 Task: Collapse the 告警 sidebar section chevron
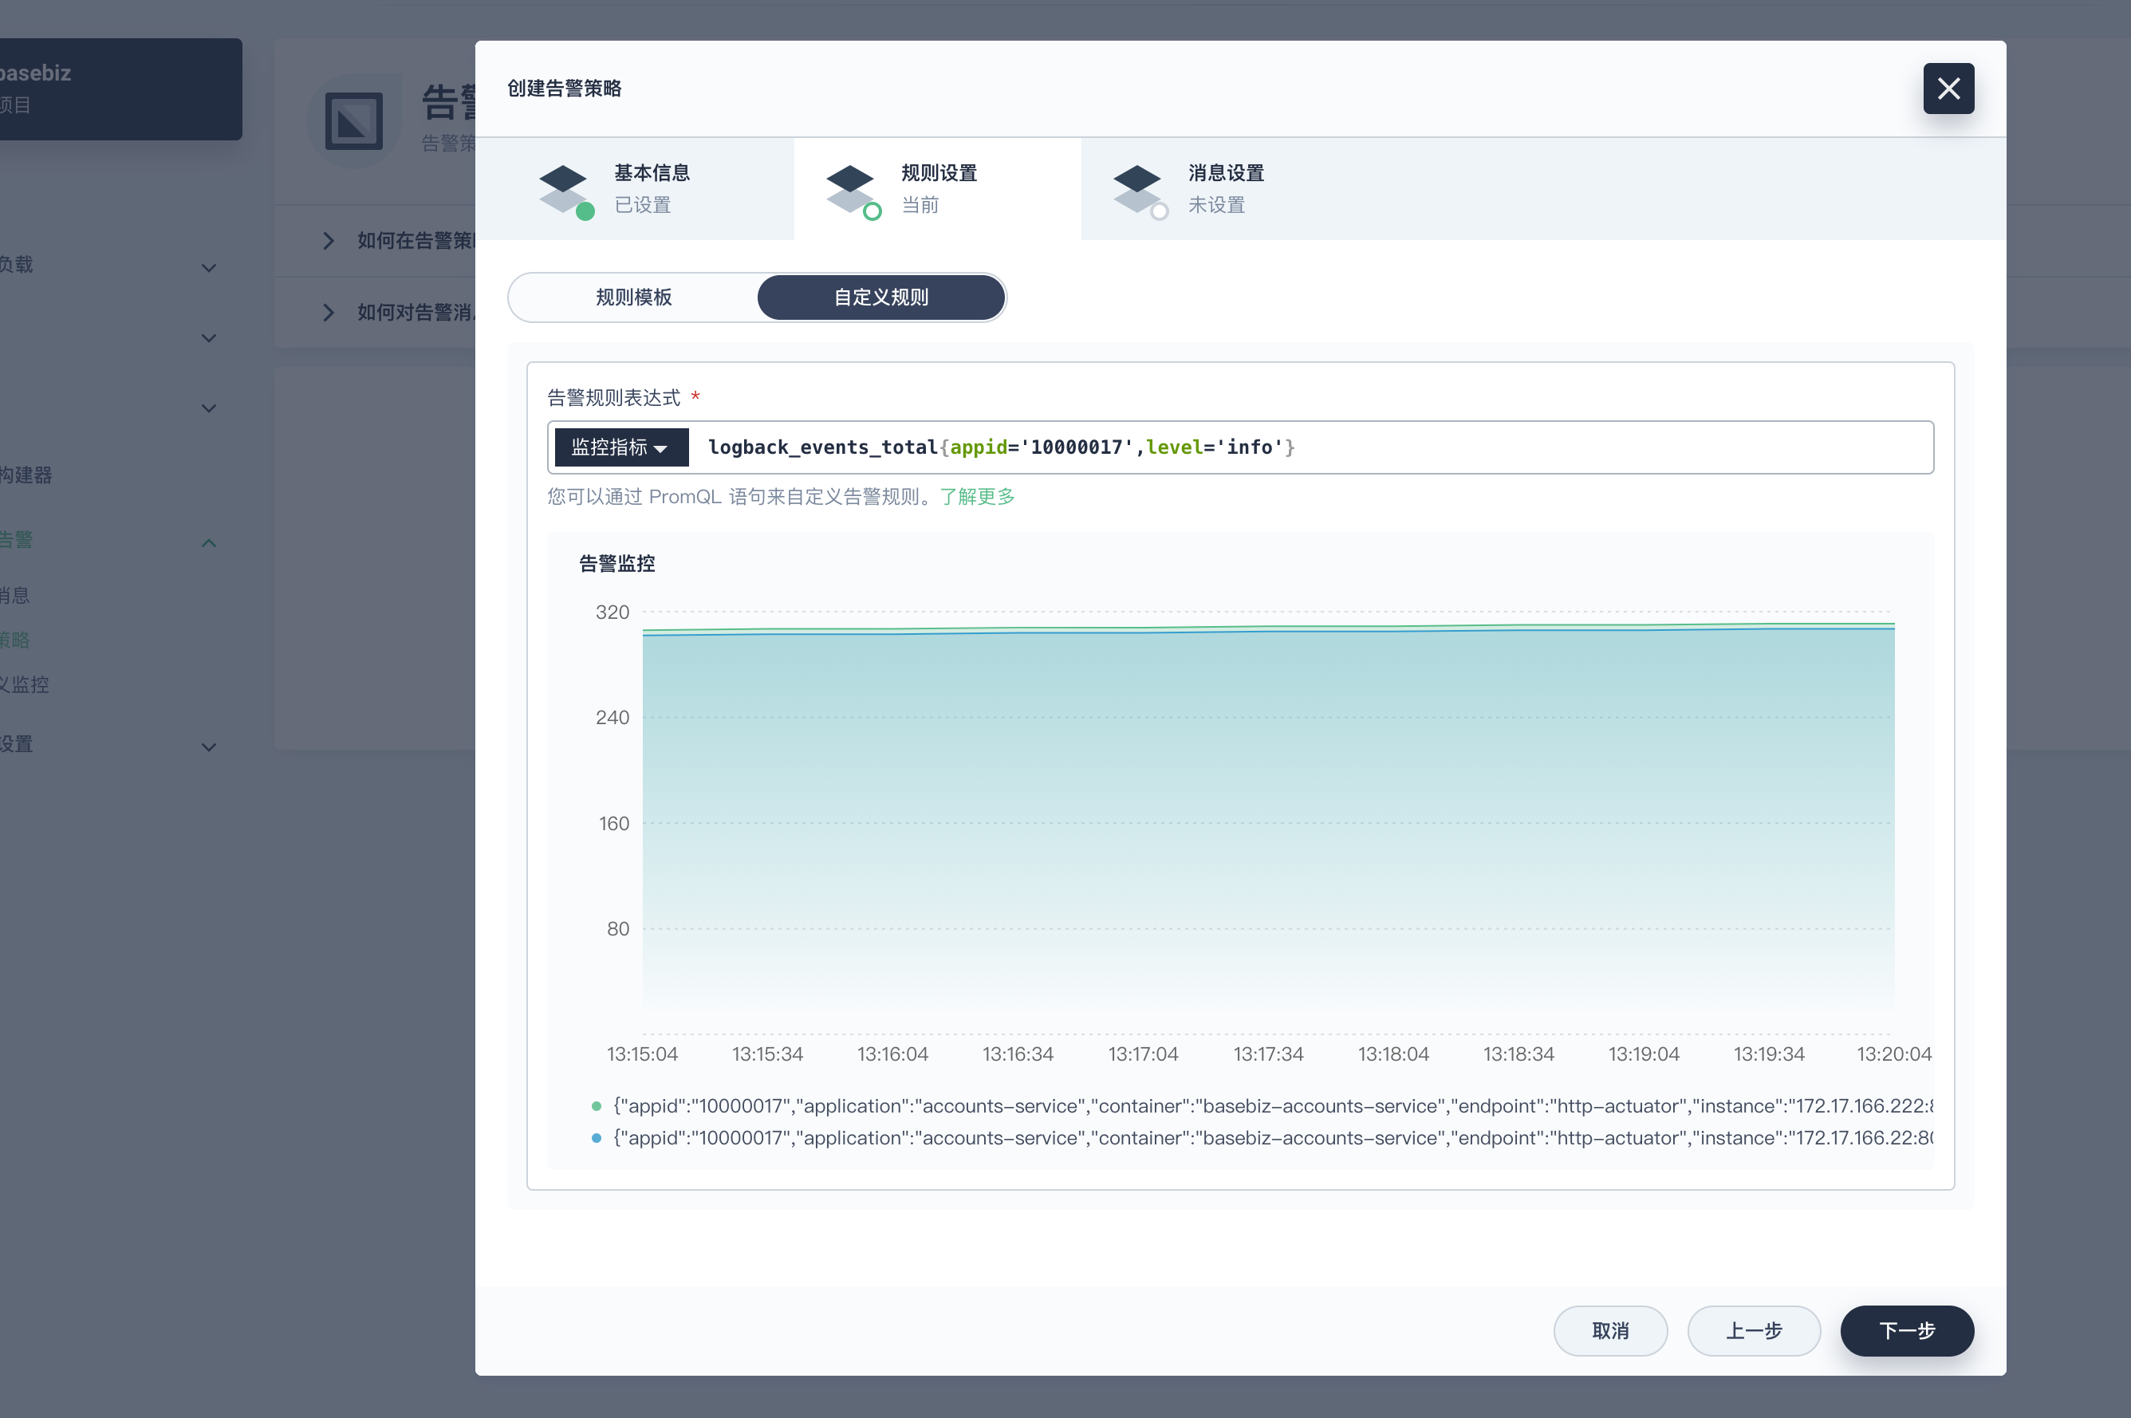point(209,542)
